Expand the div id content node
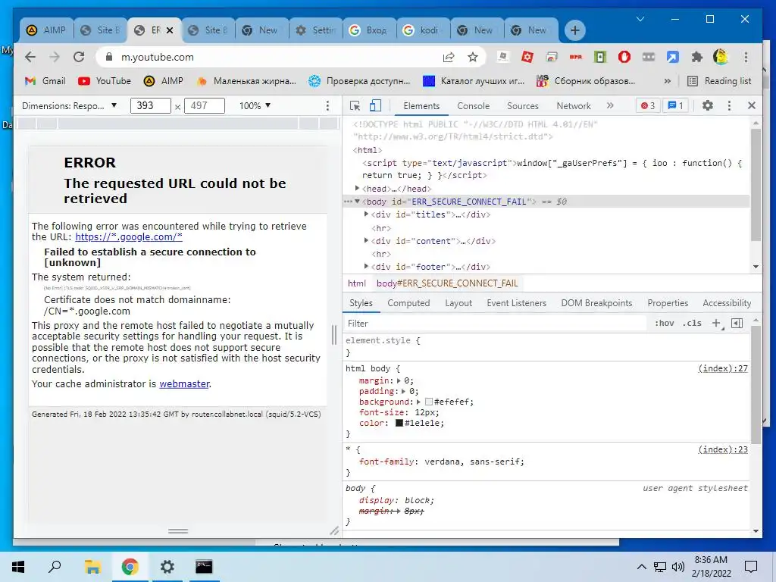 [366, 240]
